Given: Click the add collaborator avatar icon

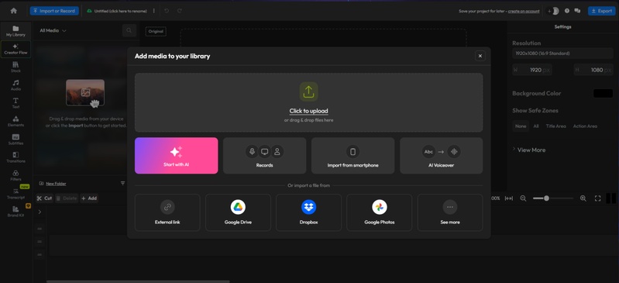Looking at the screenshot, I should tap(553, 11).
